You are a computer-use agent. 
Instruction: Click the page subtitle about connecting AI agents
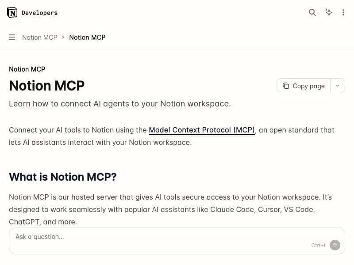point(119,104)
